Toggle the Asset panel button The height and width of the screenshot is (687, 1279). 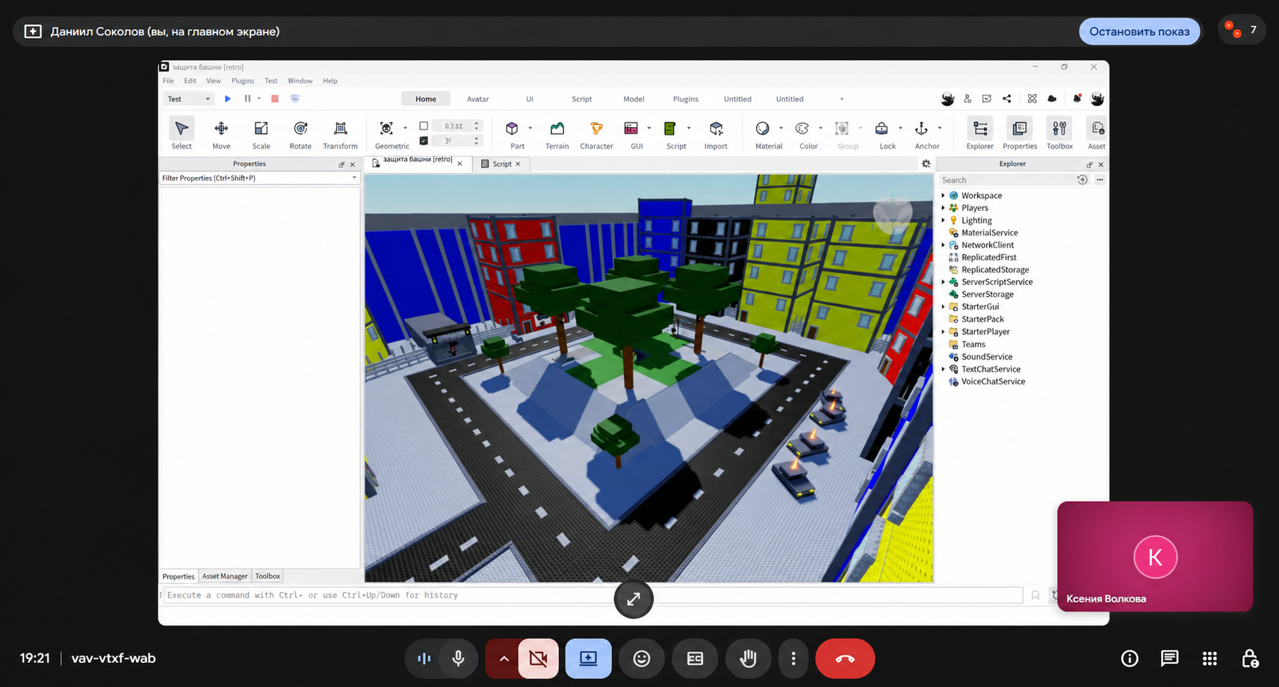[x=1097, y=134]
